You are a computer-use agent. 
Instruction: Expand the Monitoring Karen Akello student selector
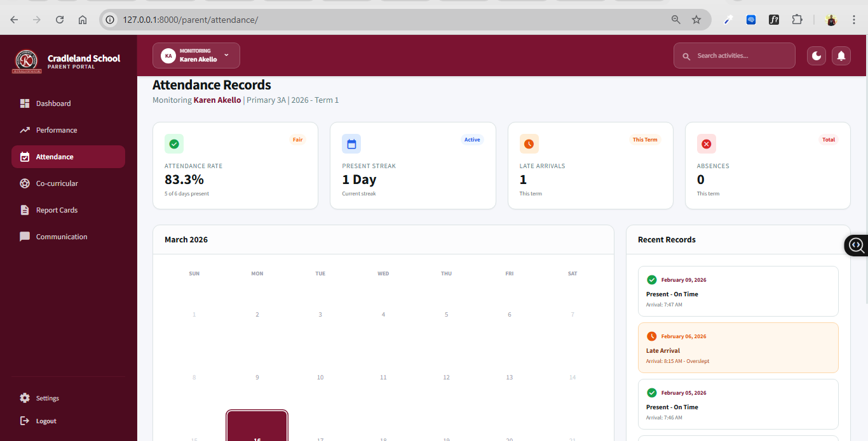196,55
